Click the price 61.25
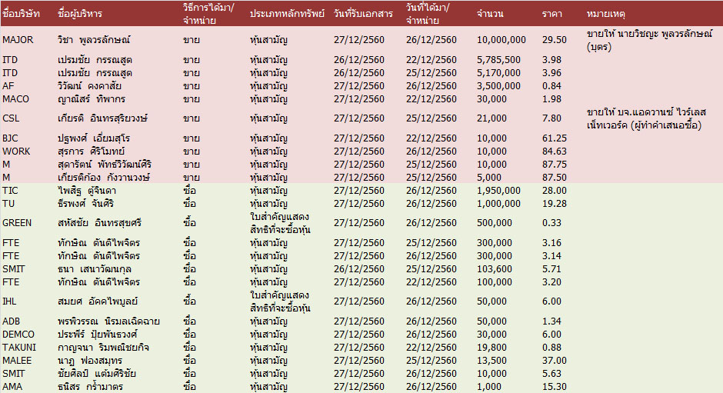 point(555,138)
